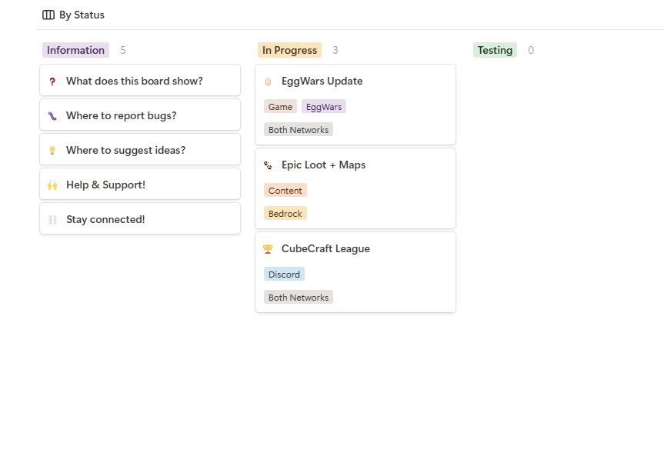Click the red question mark icon

coord(52,82)
